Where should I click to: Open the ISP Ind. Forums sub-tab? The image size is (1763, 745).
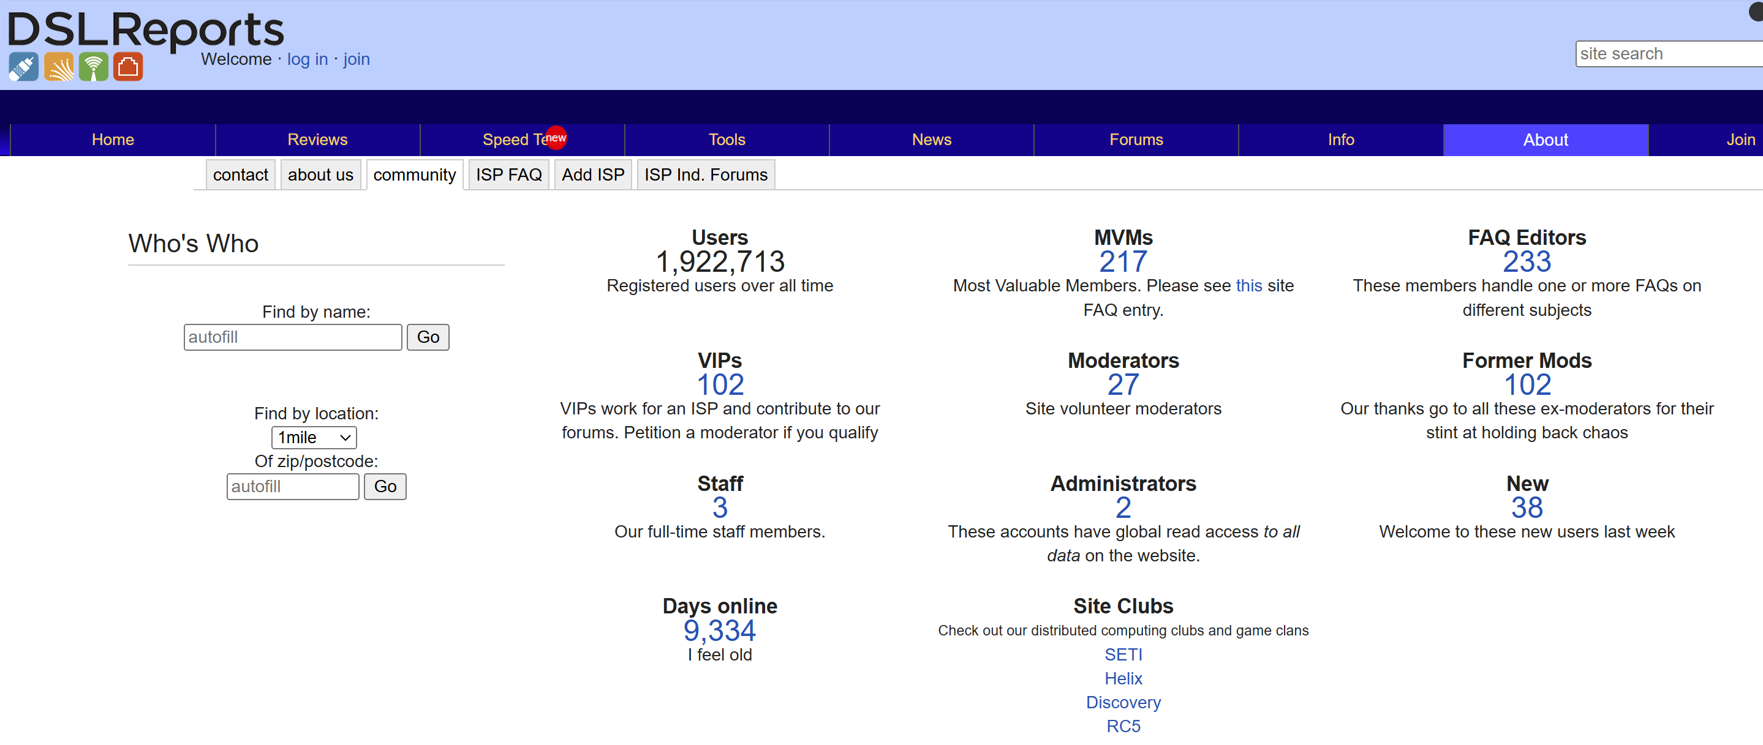tap(706, 174)
